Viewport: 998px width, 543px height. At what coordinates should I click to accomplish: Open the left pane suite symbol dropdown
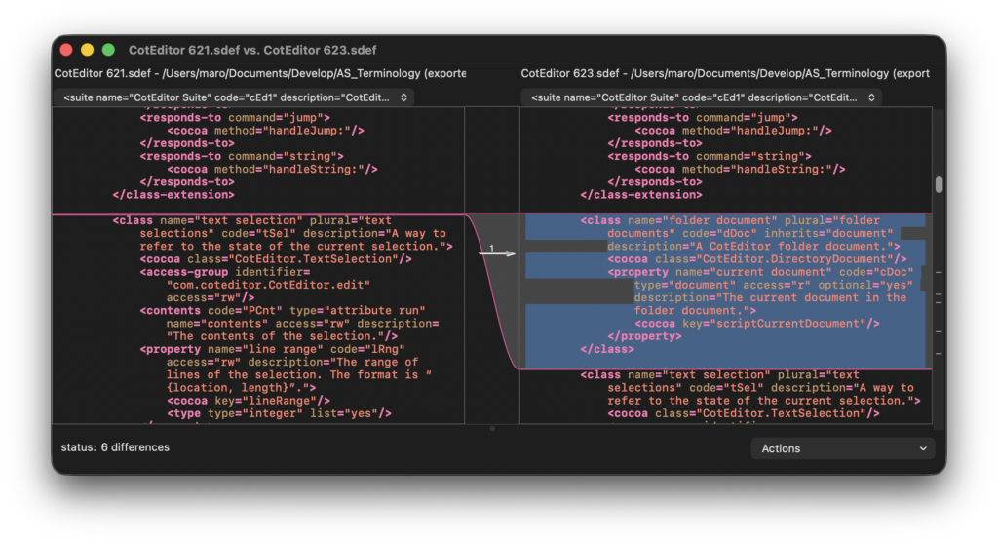[x=235, y=97]
